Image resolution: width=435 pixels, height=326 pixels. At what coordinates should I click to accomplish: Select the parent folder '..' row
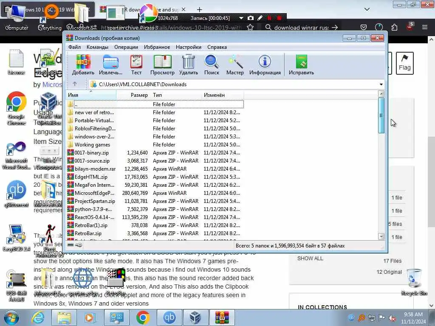155,104
